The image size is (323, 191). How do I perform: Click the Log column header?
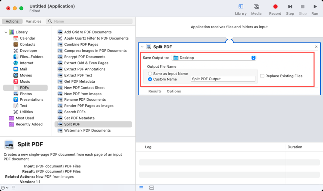148,147
